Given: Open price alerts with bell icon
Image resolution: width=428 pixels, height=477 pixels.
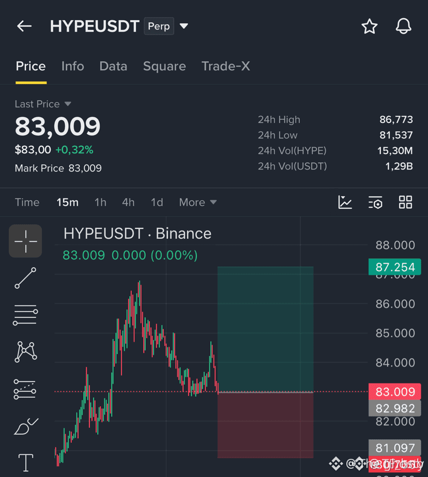Looking at the screenshot, I should [x=403, y=26].
